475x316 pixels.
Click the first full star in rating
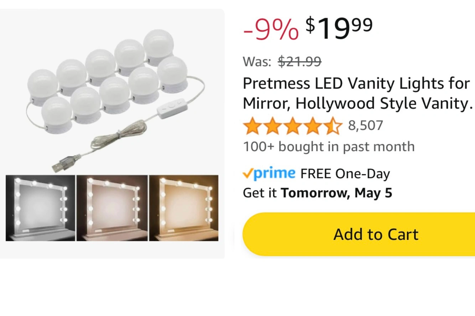(252, 126)
